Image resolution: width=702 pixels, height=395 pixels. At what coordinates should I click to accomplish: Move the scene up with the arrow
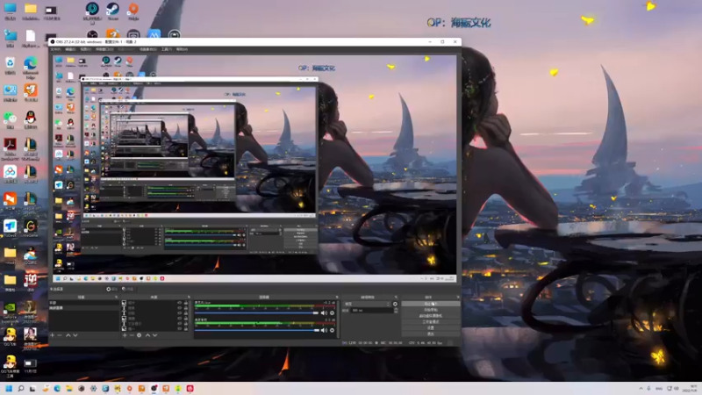pyautogui.click(x=68, y=335)
